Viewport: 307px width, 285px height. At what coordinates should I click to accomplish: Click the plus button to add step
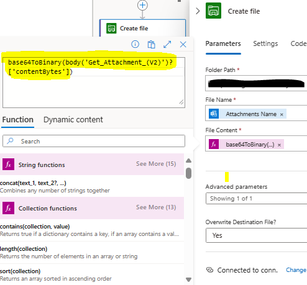(142, 5)
